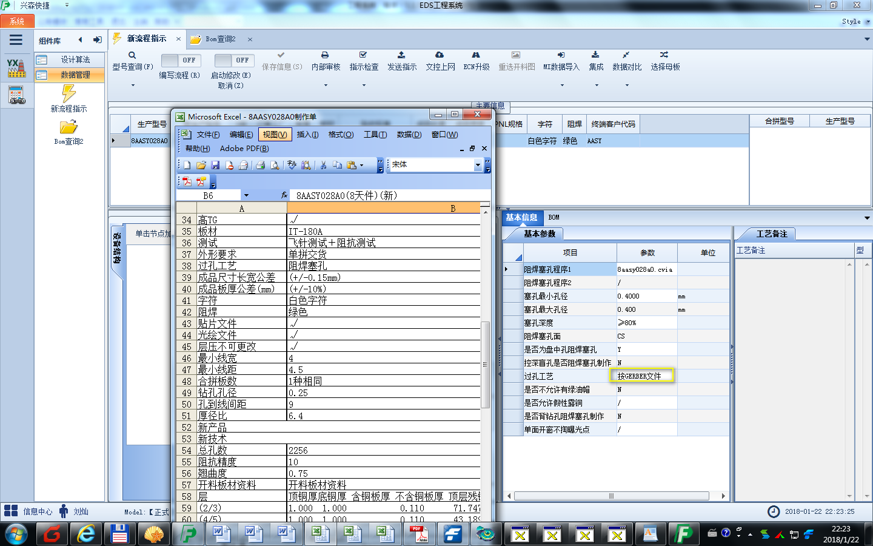Click the fx insert function icon
873x546 pixels.
click(x=284, y=195)
